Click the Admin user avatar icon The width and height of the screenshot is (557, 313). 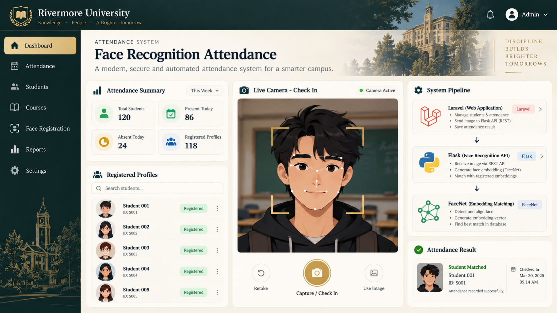pyautogui.click(x=512, y=15)
